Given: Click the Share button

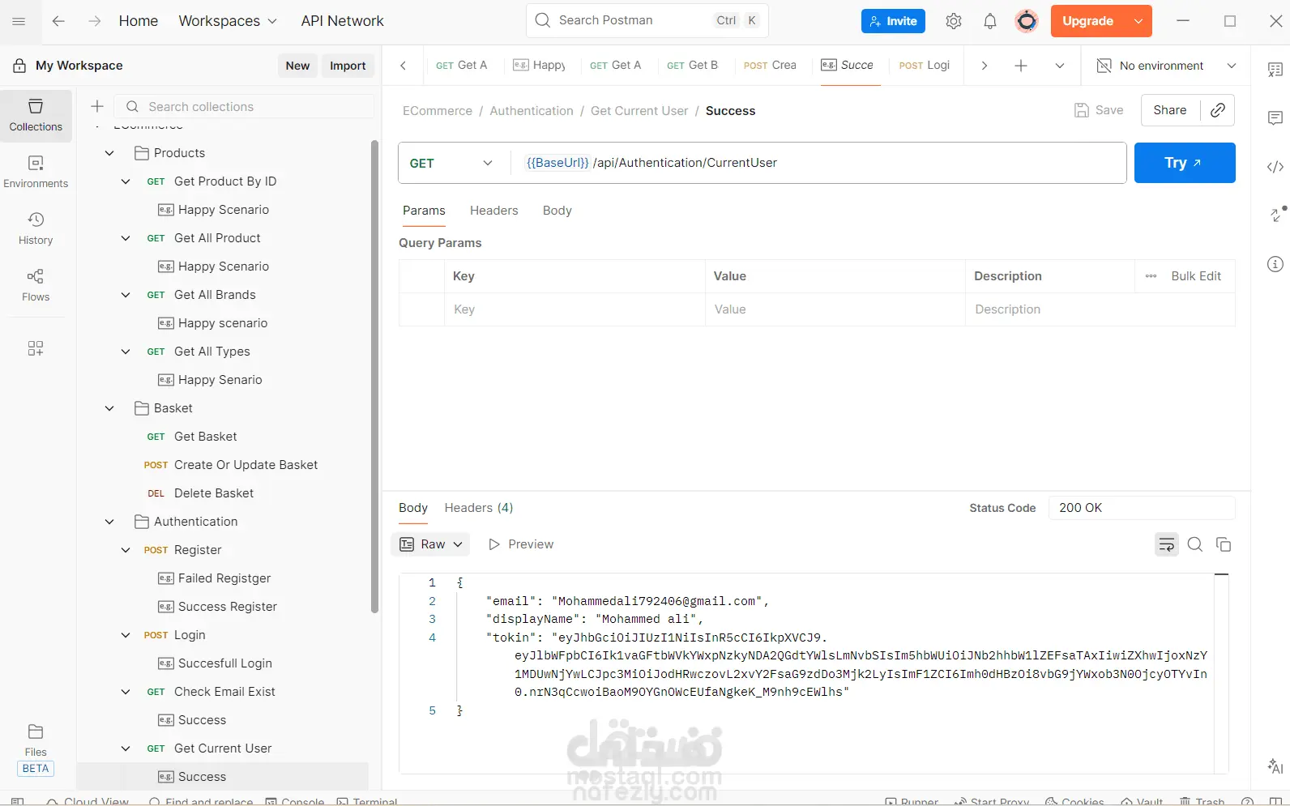Looking at the screenshot, I should pyautogui.click(x=1170, y=110).
